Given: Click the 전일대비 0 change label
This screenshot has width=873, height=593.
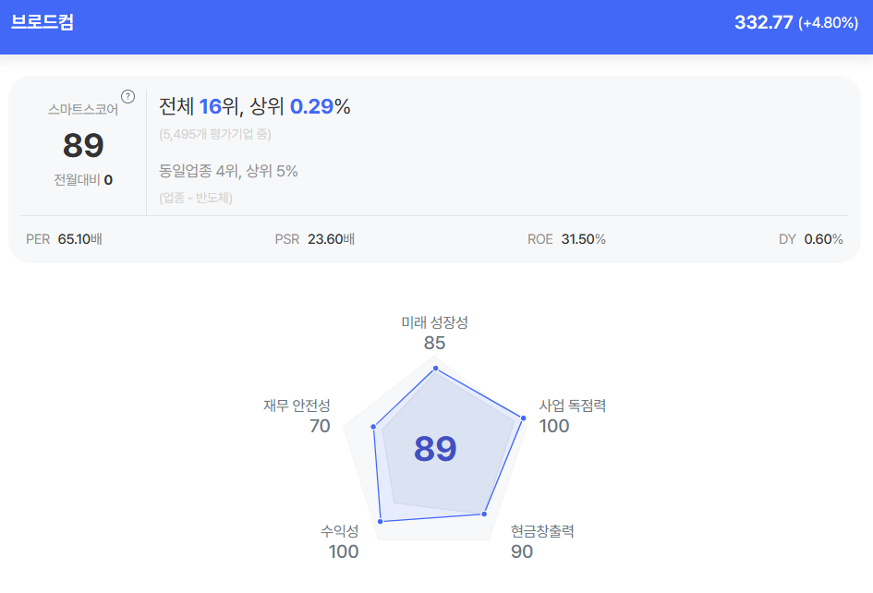Looking at the screenshot, I should coord(83,179).
